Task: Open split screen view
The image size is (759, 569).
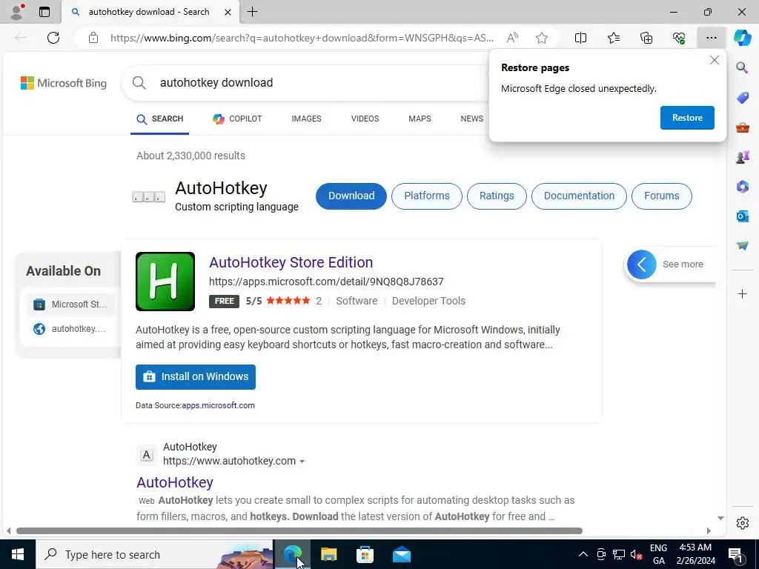Action: click(580, 38)
